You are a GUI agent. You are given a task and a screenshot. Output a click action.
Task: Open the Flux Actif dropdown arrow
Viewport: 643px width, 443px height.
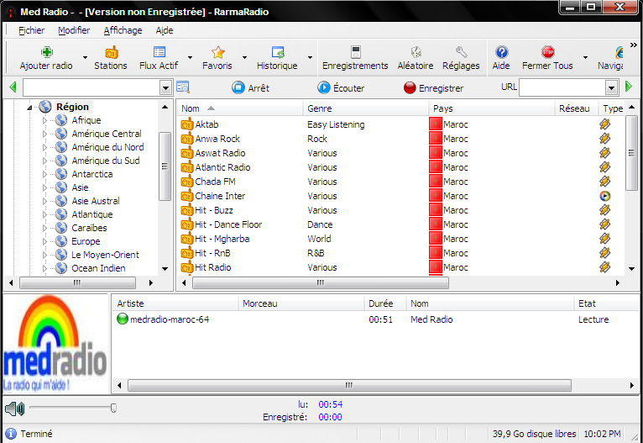coord(190,57)
